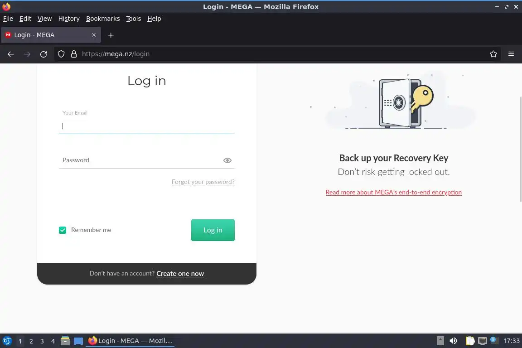The image size is (522, 348).
Task: Close the Login - MEGA tab
Action: pyautogui.click(x=93, y=35)
